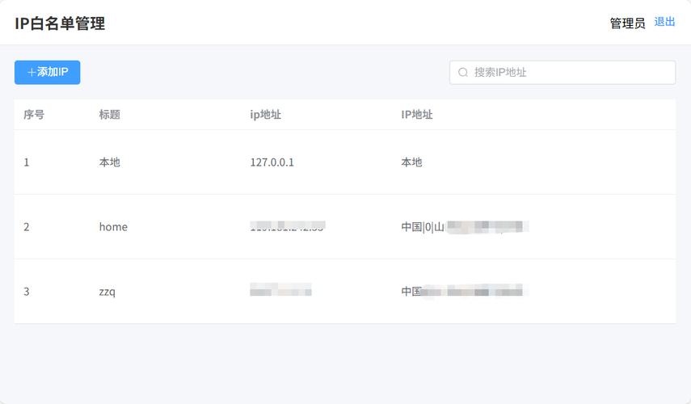Click the 添加IP button
The width and height of the screenshot is (691, 404).
(x=47, y=72)
